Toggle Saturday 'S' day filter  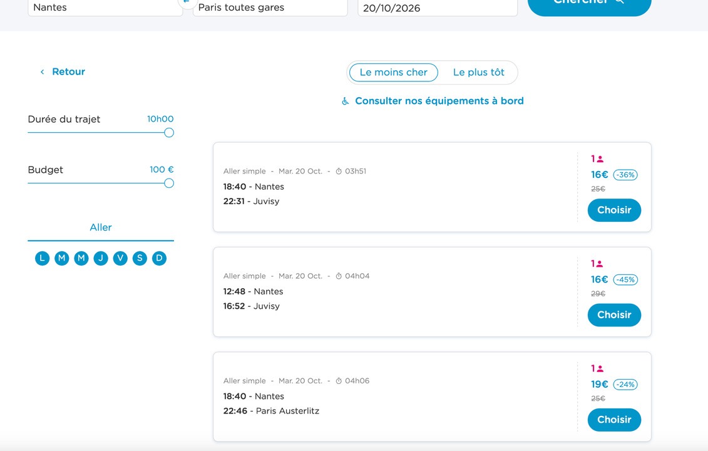tap(140, 258)
